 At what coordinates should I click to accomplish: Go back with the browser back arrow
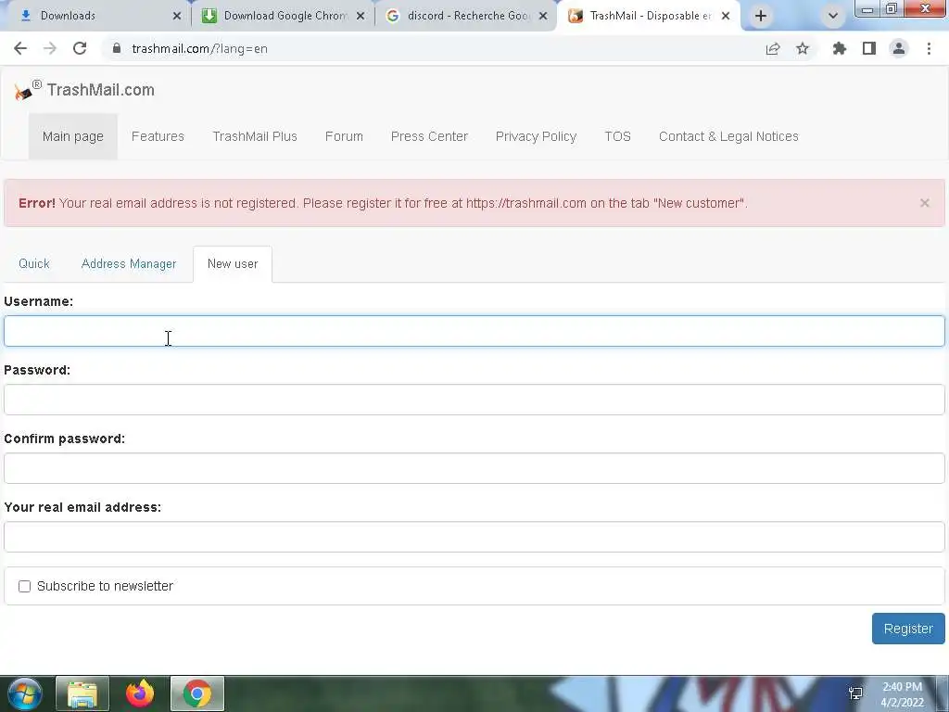tap(20, 48)
